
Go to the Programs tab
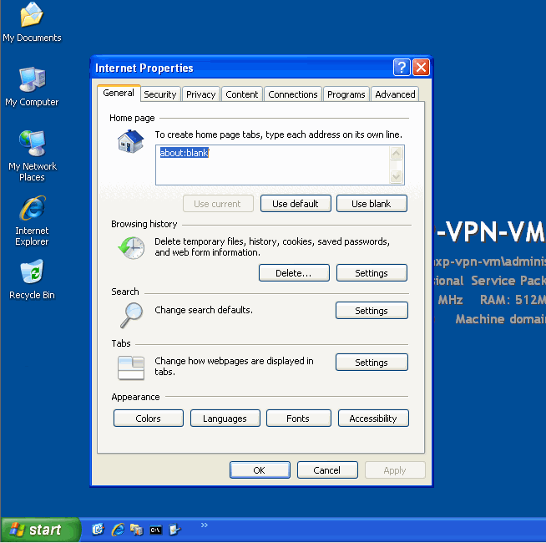346,94
